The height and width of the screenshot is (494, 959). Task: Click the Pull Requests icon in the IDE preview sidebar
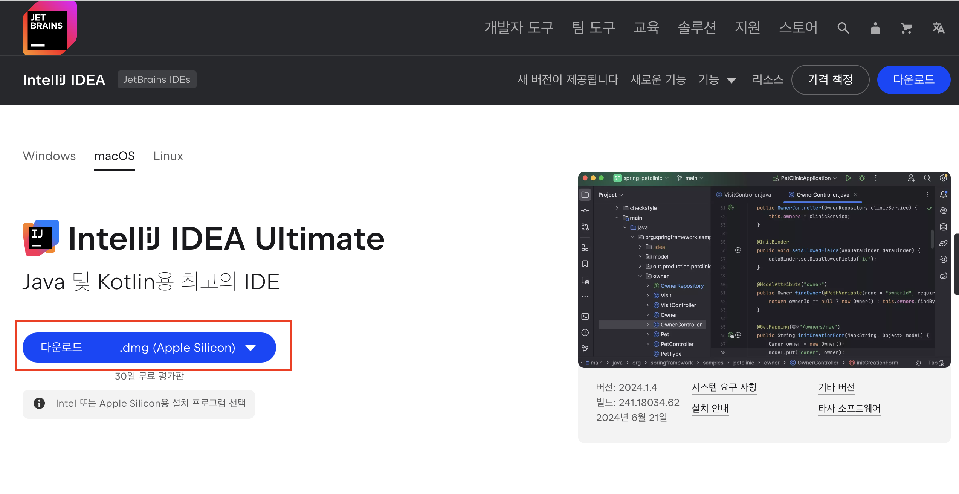(x=585, y=227)
